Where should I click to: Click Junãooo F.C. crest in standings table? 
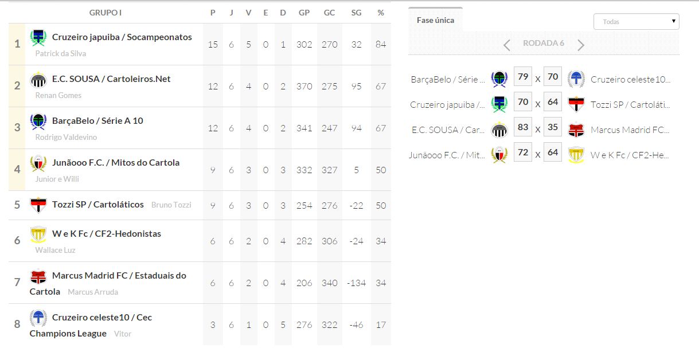point(38,163)
